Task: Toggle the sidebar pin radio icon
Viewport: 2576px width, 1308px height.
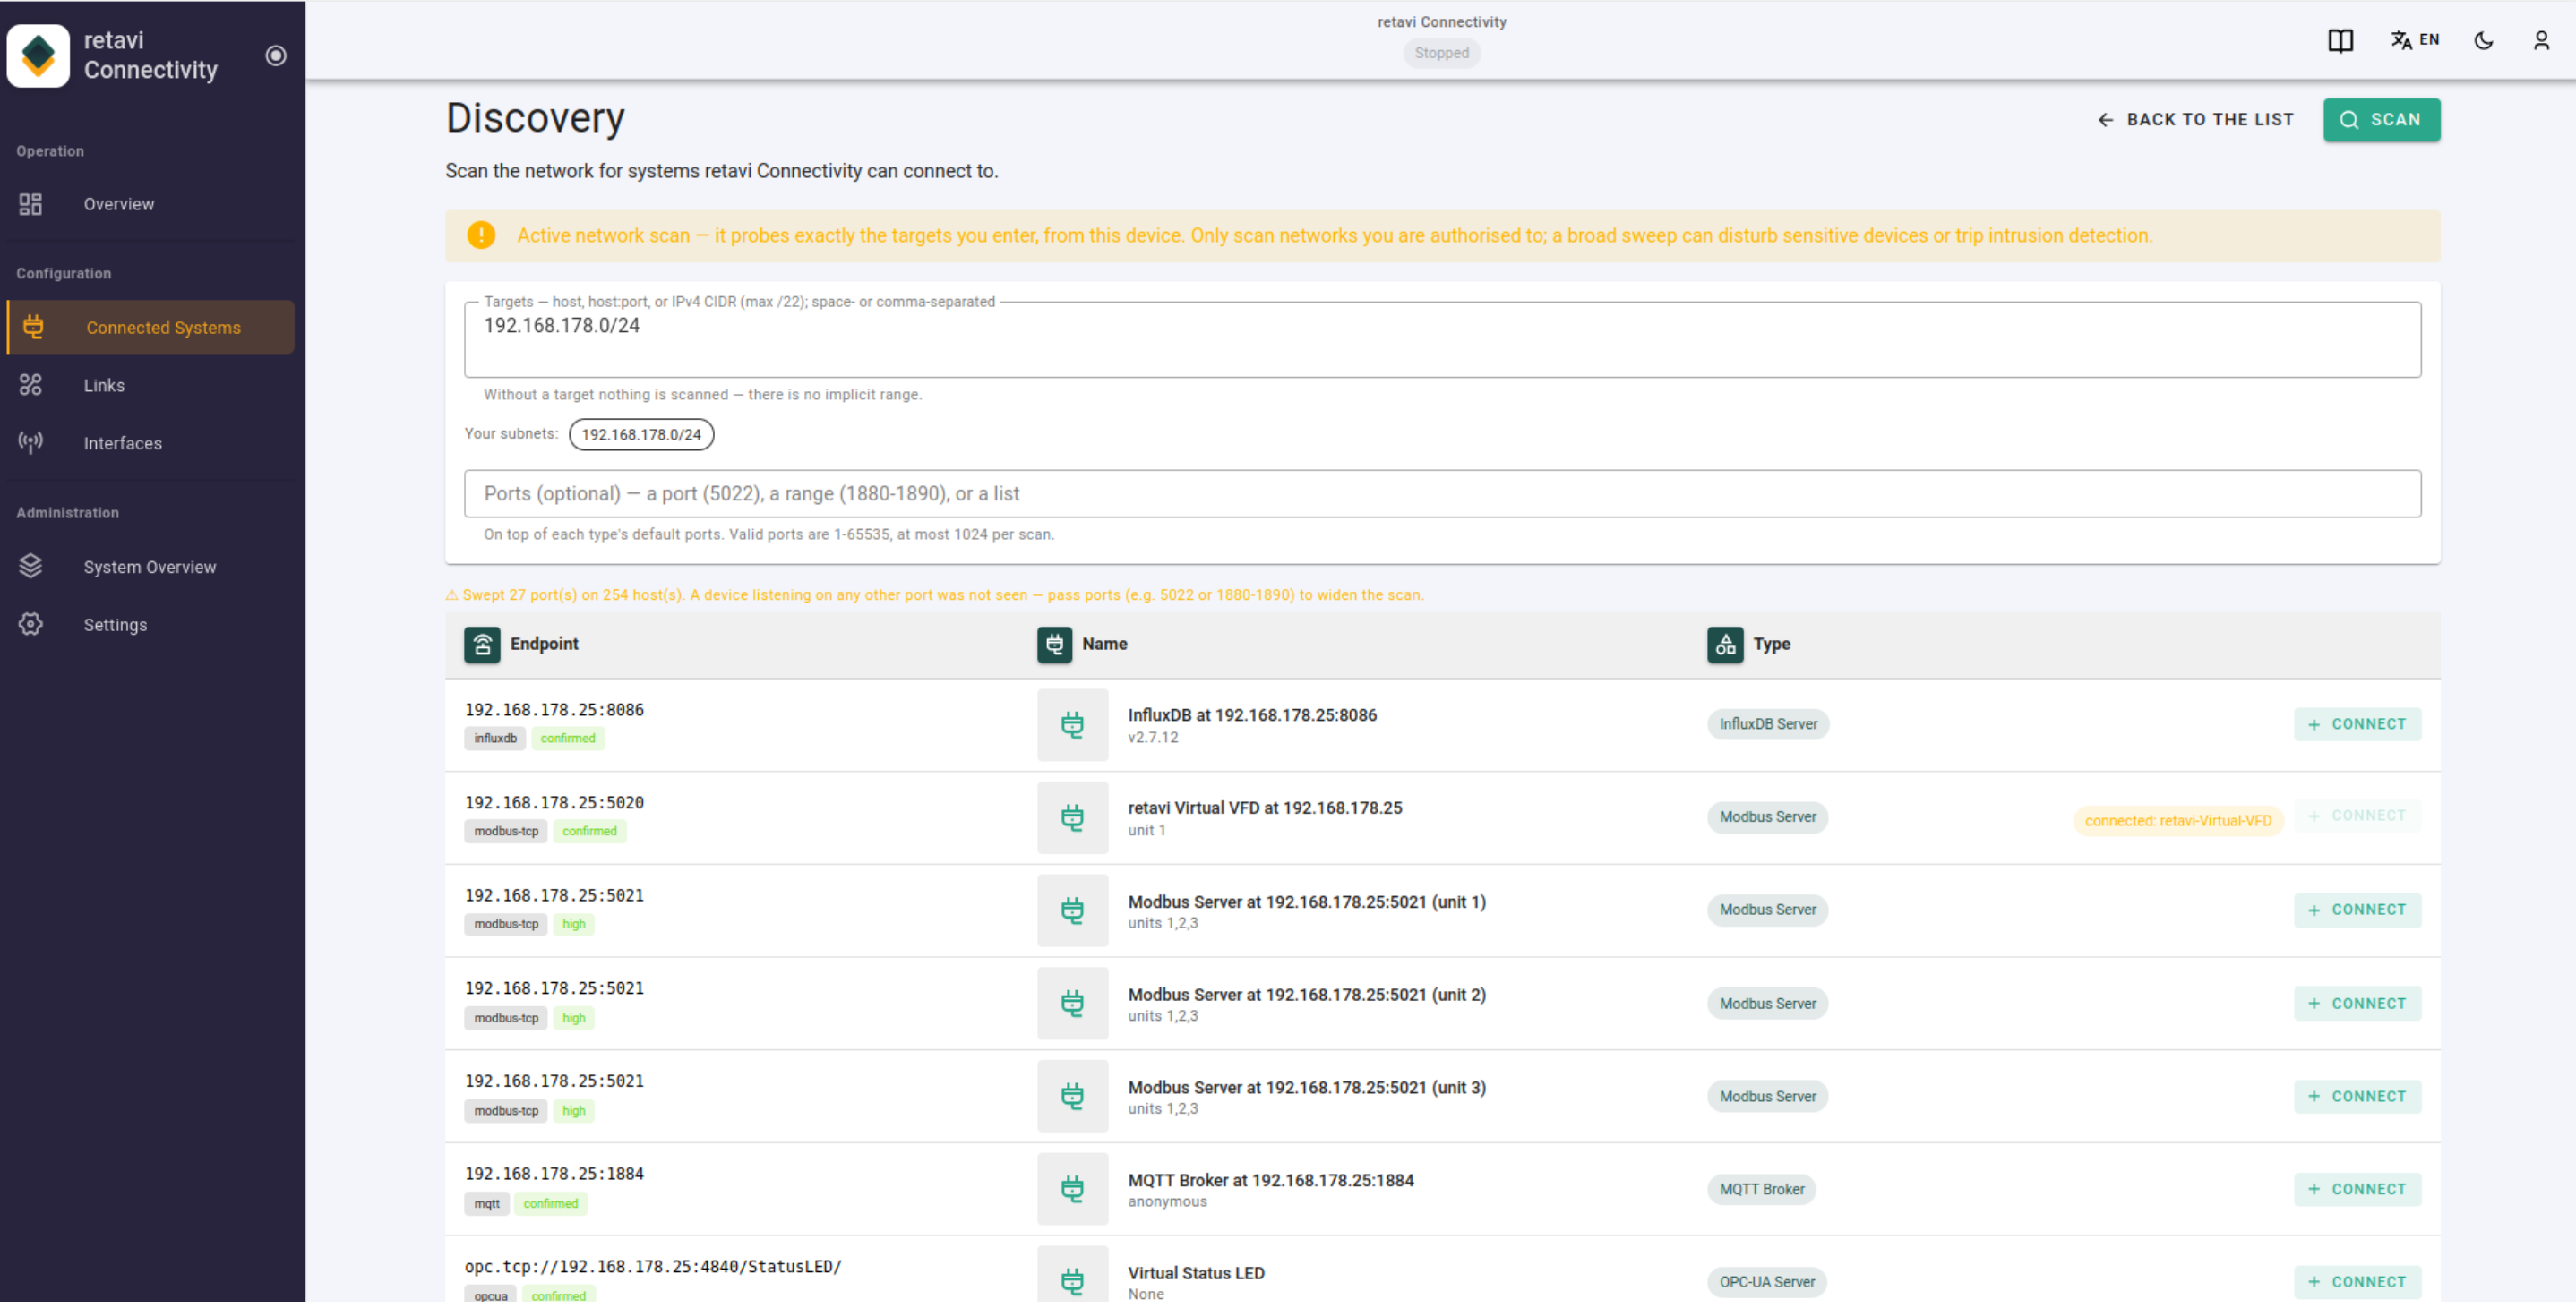Action: [x=276, y=56]
